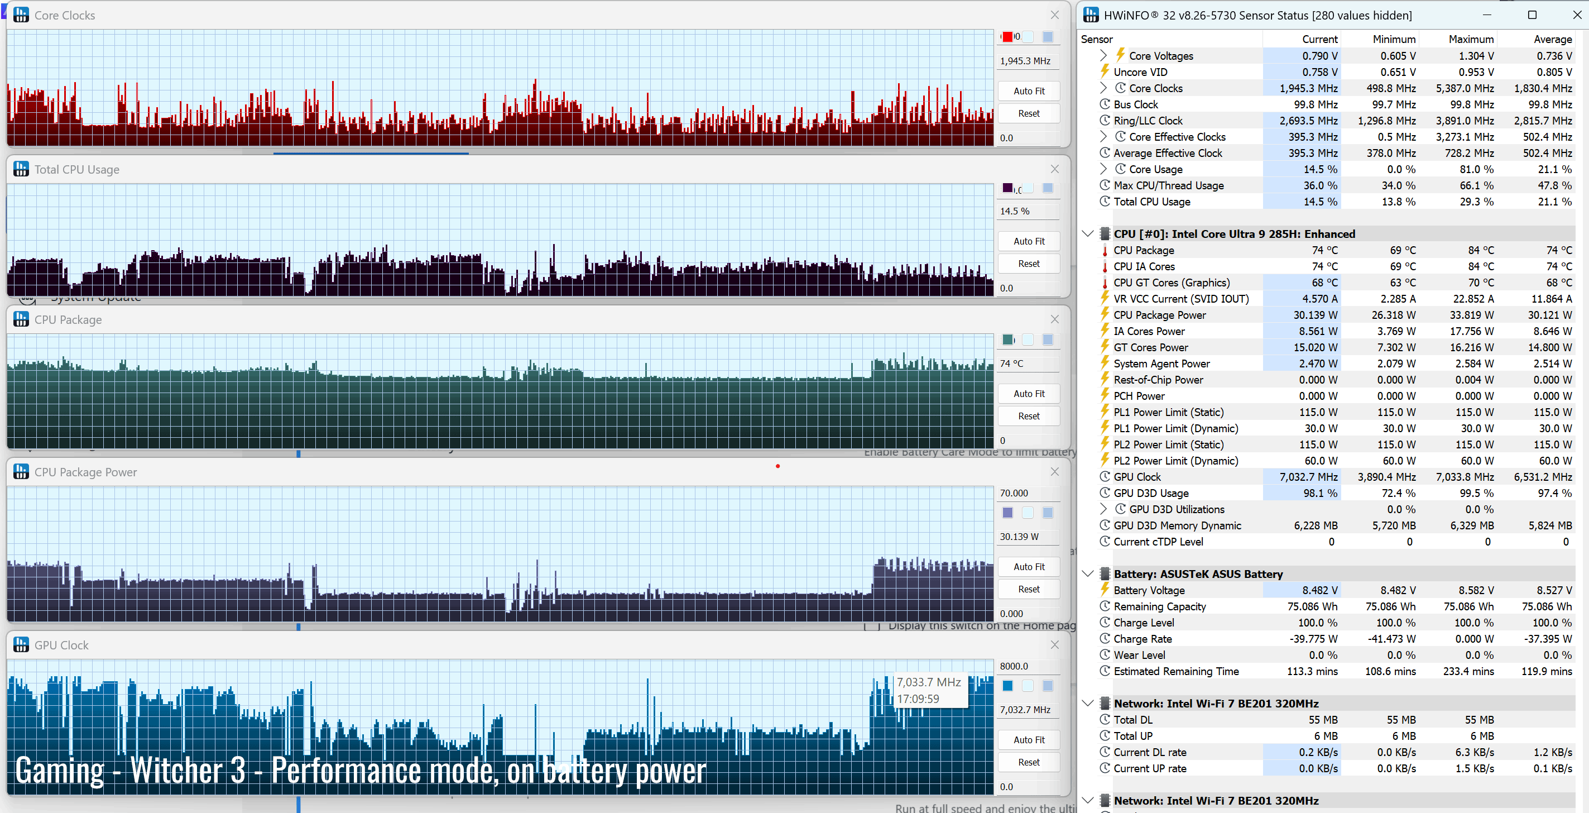
Task: Click the chip icon of the CPU [#0] group header
Action: tap(1105, 234)
